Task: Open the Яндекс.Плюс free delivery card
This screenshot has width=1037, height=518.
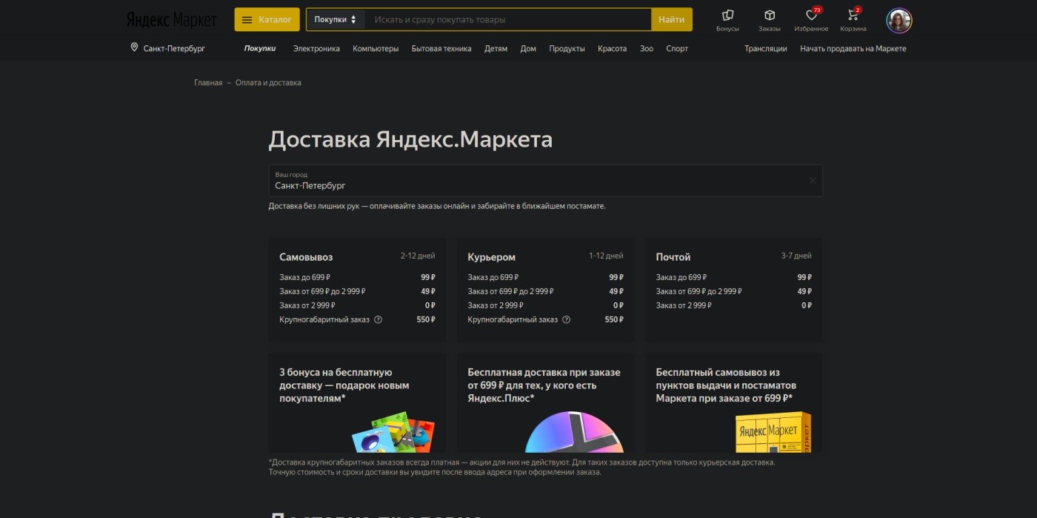Action: pos(545,402)
